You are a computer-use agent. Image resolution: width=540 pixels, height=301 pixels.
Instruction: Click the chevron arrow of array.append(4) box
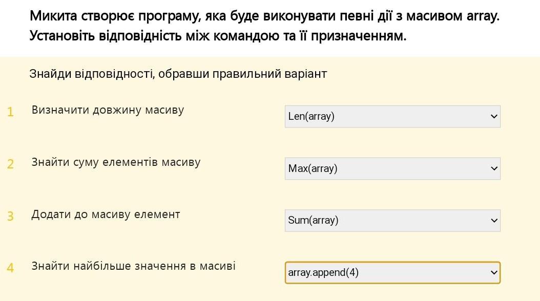pos(494,273)
